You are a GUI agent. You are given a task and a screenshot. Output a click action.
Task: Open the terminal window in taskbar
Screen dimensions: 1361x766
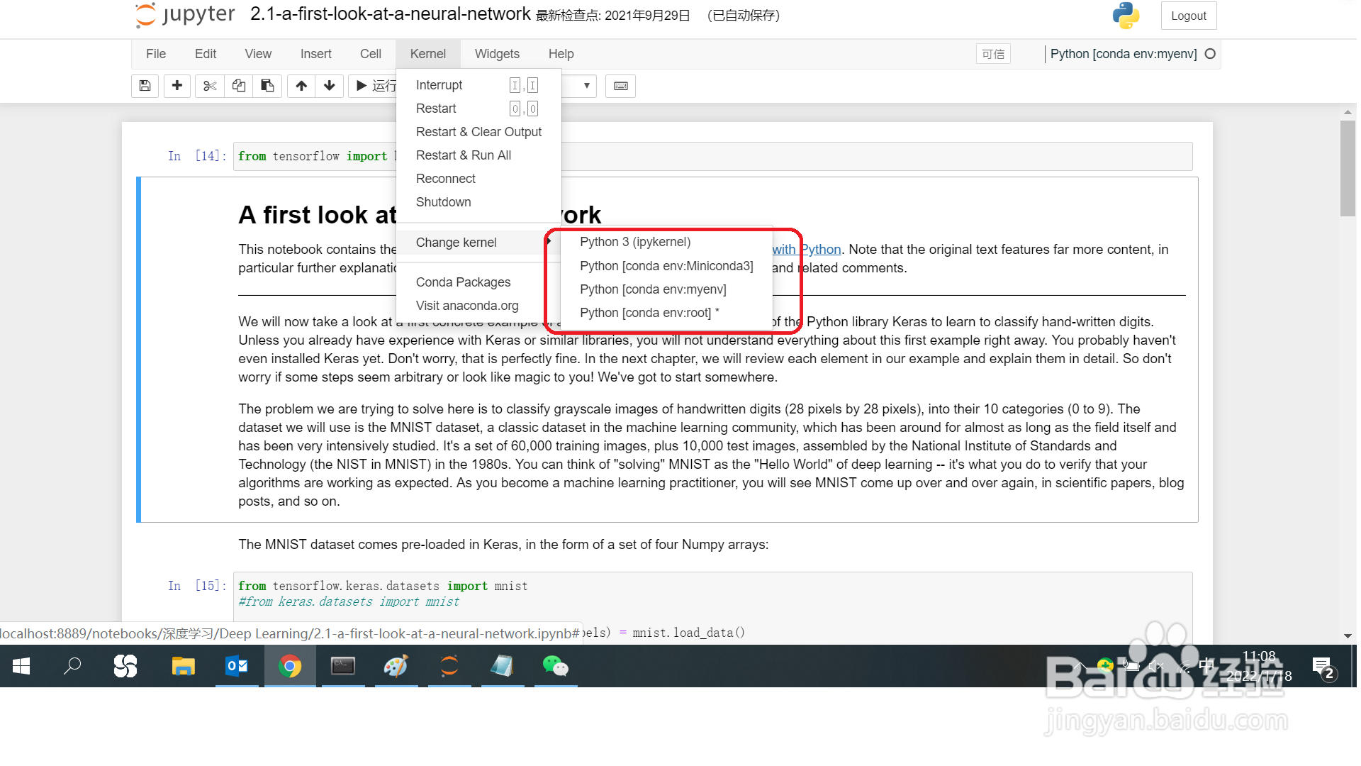pyautogui.click(x=343, y=666)
